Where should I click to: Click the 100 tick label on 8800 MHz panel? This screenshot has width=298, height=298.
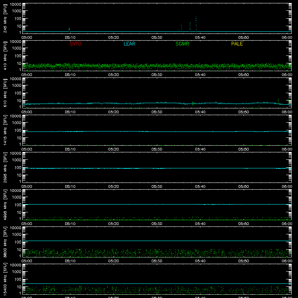point(18,242)
